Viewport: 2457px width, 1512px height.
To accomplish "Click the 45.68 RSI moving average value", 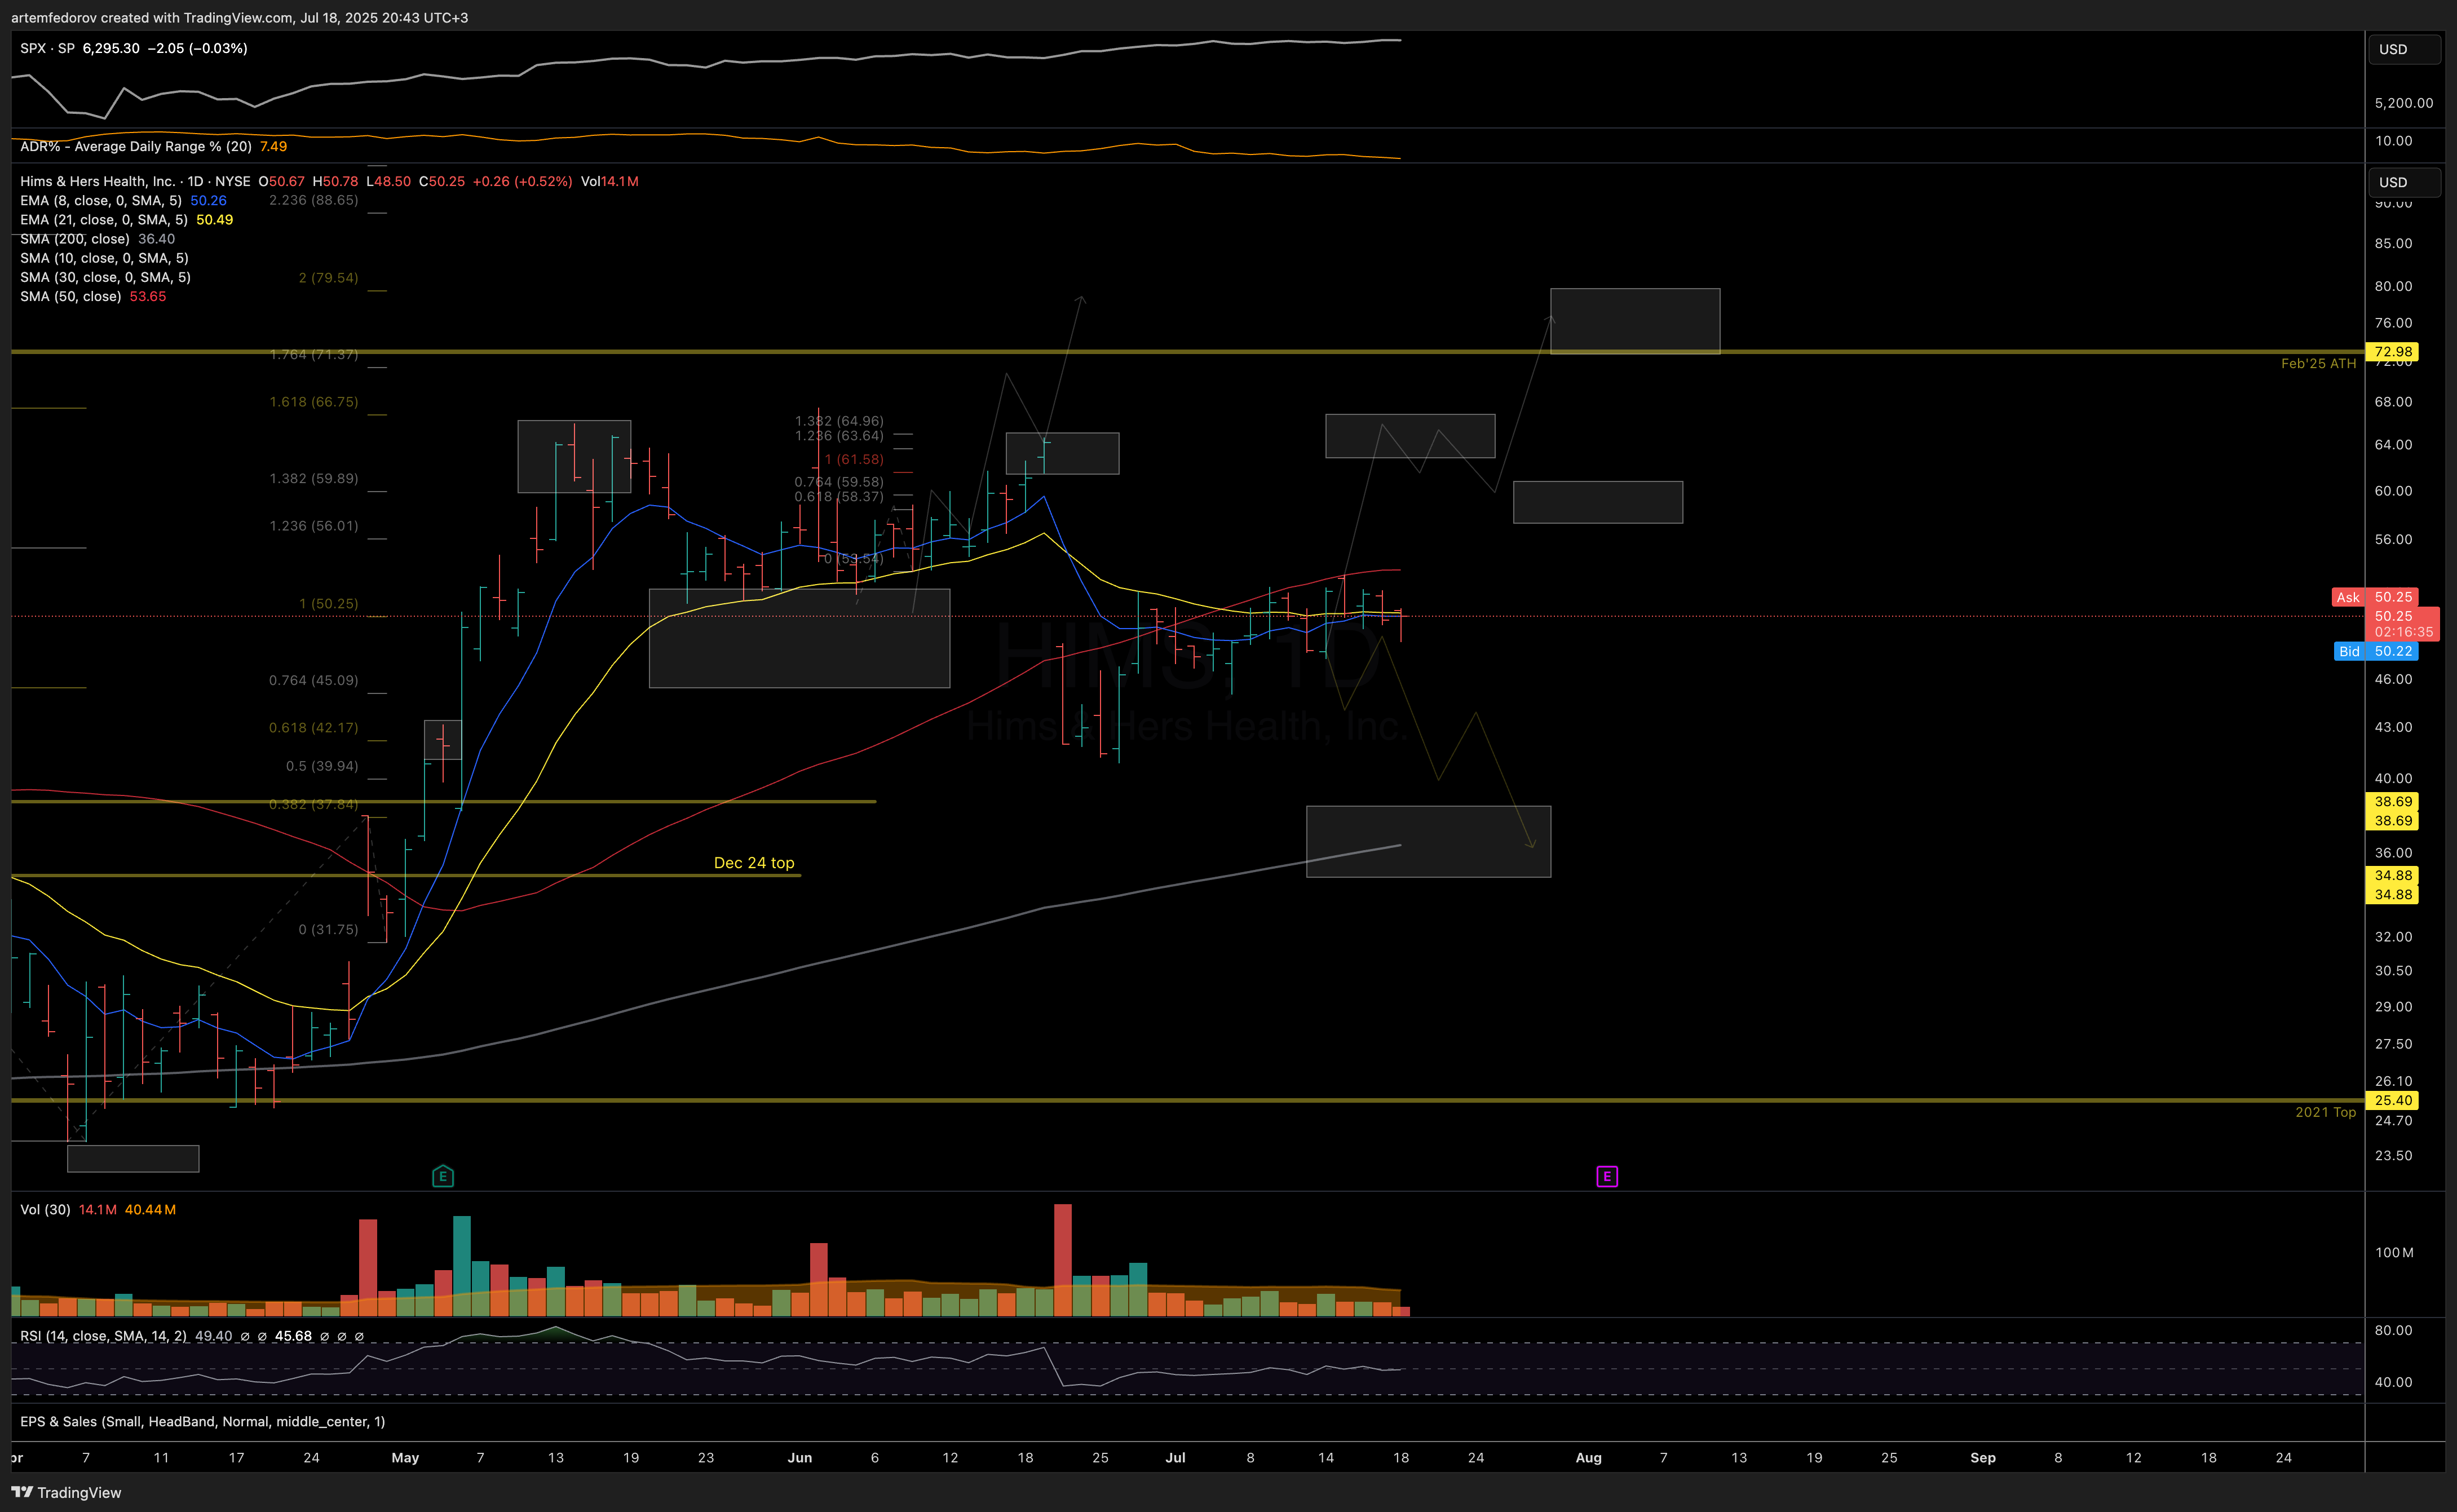I will [293, 1336].
